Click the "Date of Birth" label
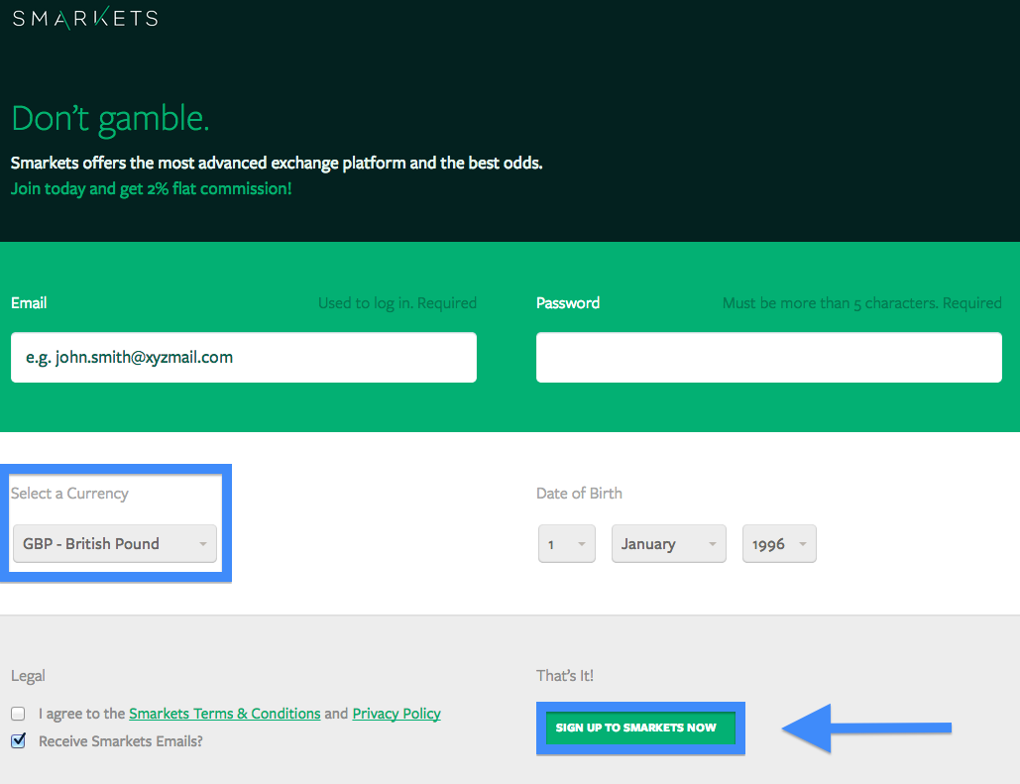This screenshot has width=1020, height=784. [x=579, y=494]
